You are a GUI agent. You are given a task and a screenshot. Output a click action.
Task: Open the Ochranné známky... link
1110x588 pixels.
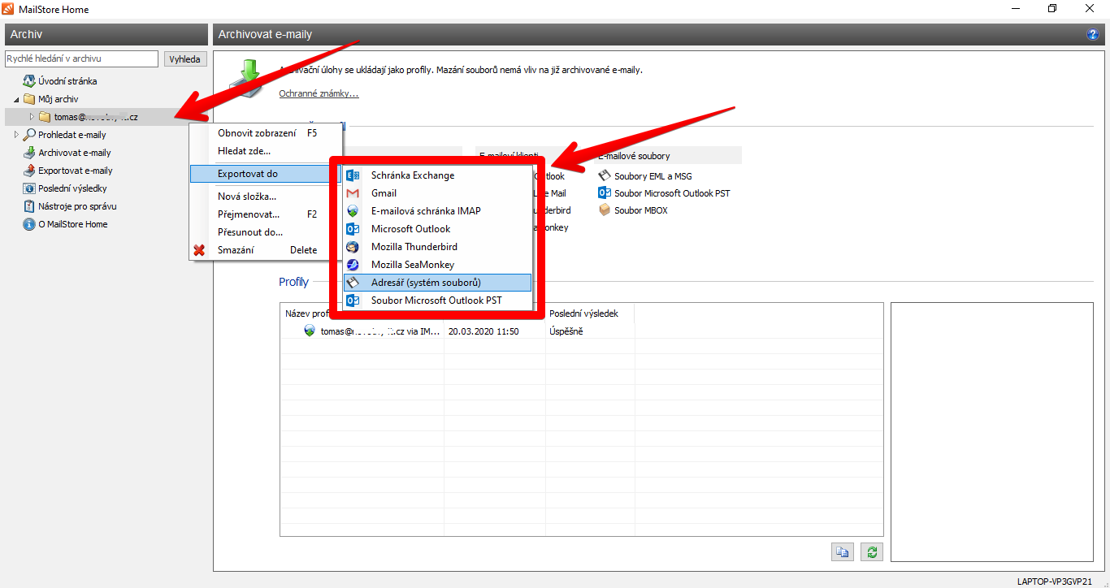[x=319, y=93]
